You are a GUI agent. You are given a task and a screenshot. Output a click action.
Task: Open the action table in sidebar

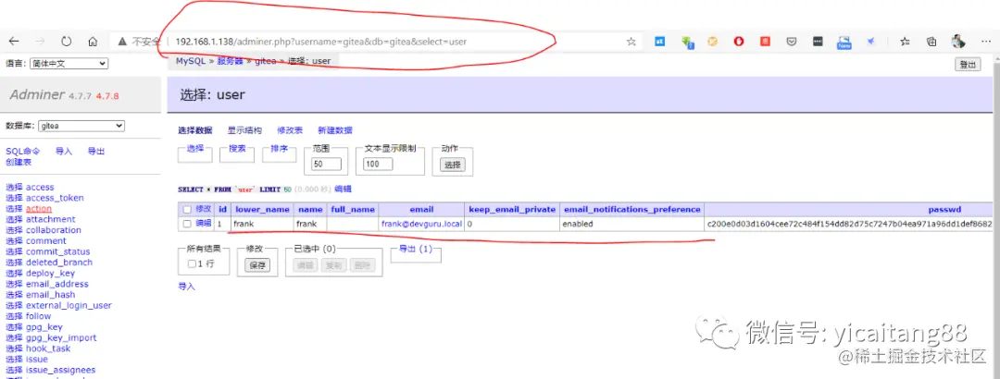tap(39, 208)
